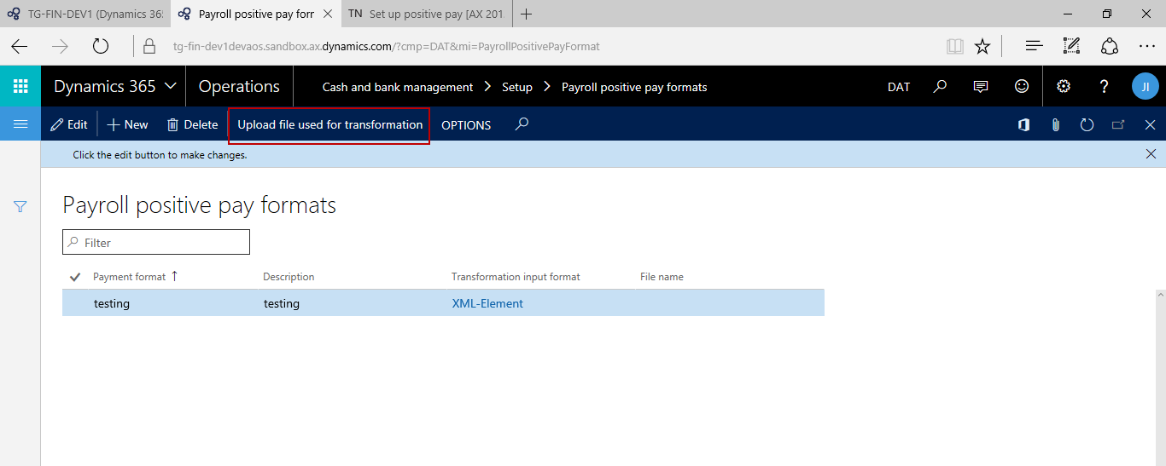Open the browser reading view icon
Screen dimensions: 1166x466
pyautogui.click(x=954, y=46)
